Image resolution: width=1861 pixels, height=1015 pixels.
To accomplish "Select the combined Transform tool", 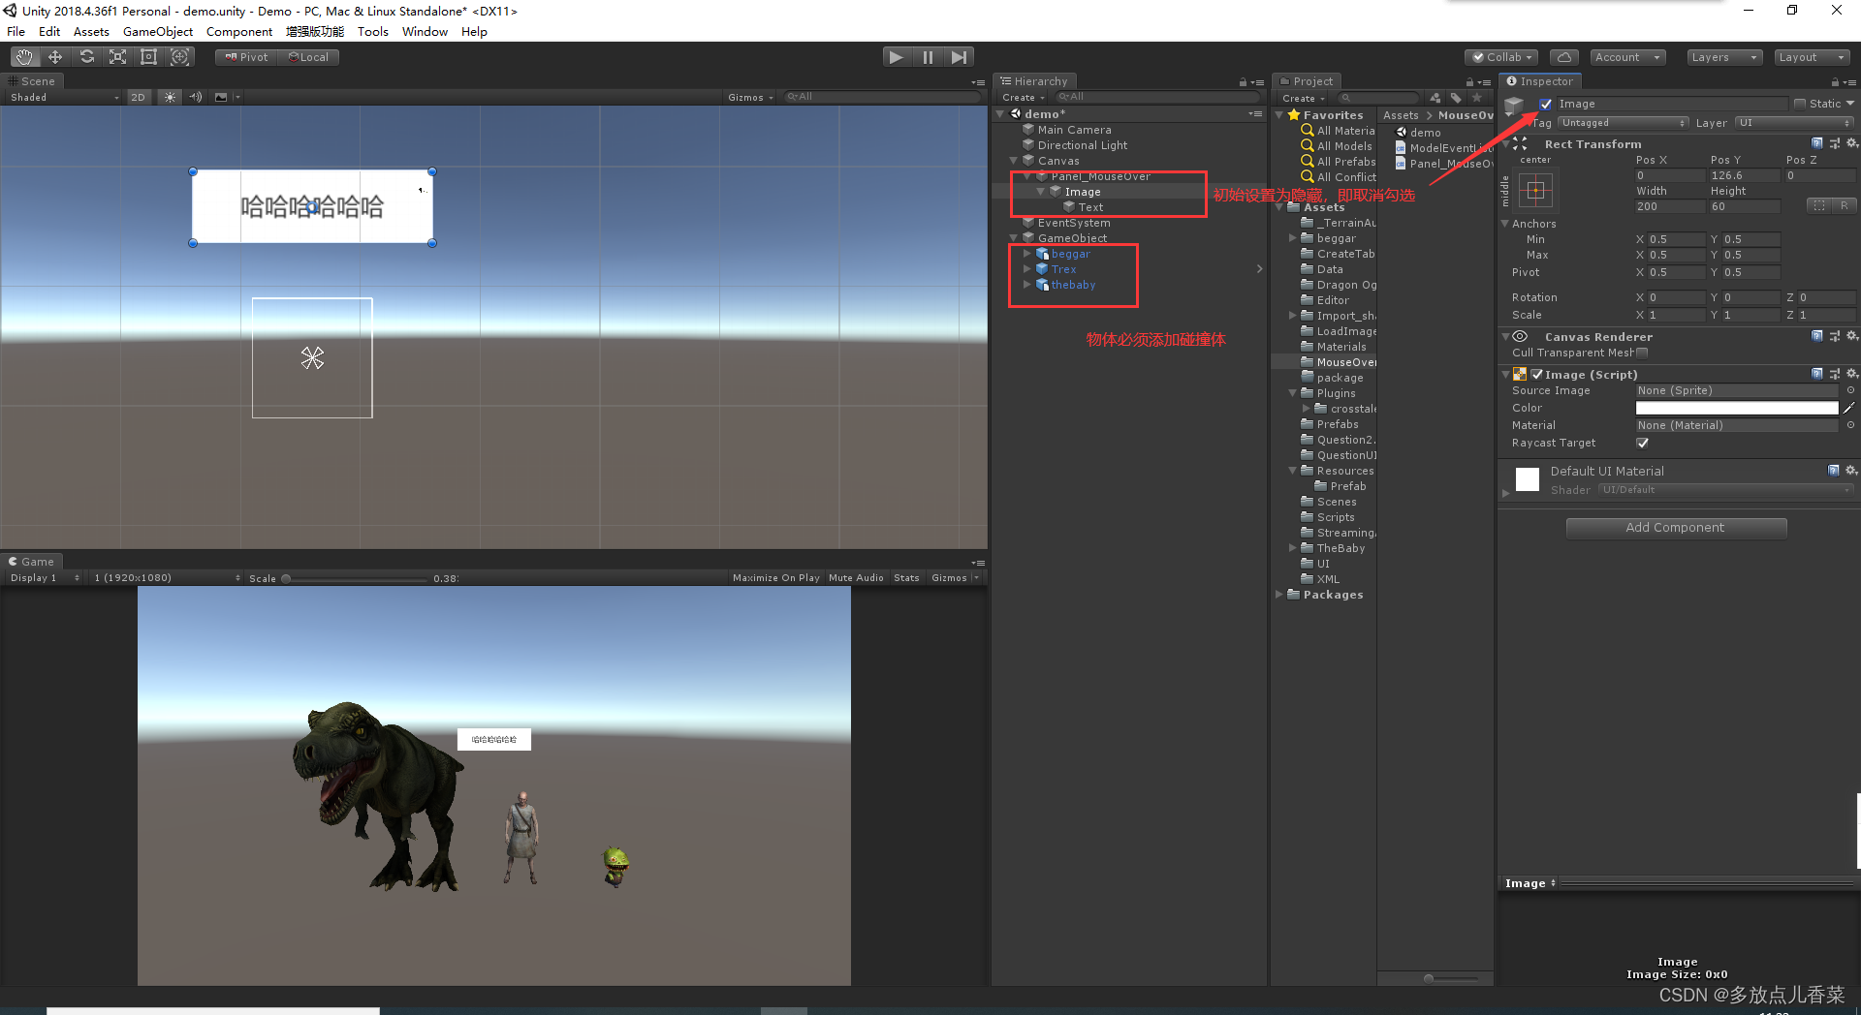I will click(x=179, y=57).
